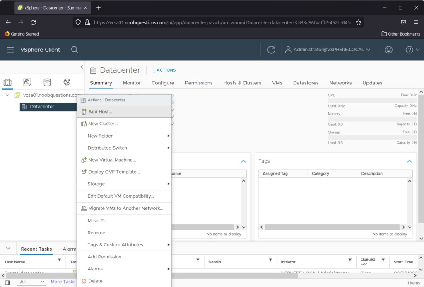424x287 pixels.
Task: Open the Summary tab
Action: tap(101, 83)
